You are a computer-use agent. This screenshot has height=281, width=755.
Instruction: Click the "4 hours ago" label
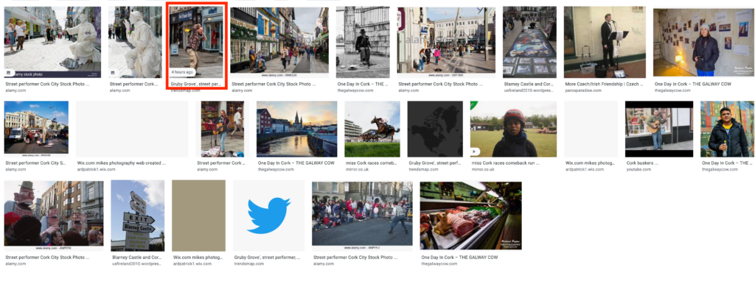pyautogui.click(x=183, y=72)
